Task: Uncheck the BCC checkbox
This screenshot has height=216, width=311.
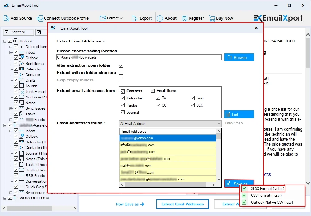Action: 193,105
